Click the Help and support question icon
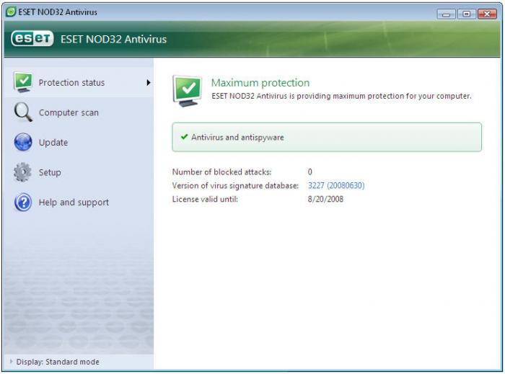Screen dimensions: 505x374 pos(23,202)
